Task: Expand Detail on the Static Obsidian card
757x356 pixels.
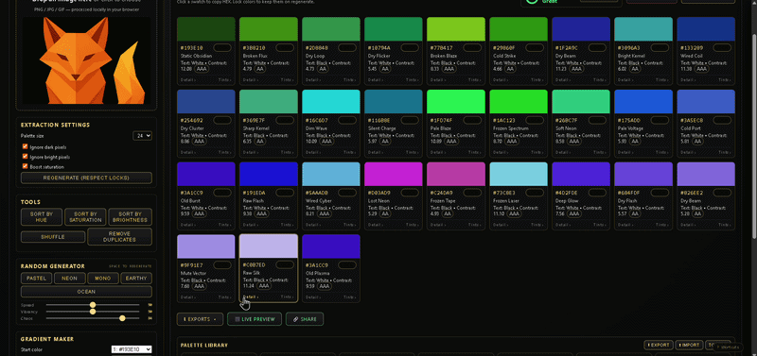Action: tap(188, 80)
